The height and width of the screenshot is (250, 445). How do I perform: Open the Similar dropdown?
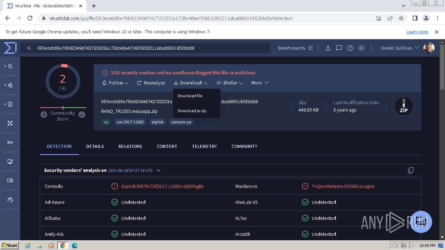pyautogui.click(x=229, y=83)
